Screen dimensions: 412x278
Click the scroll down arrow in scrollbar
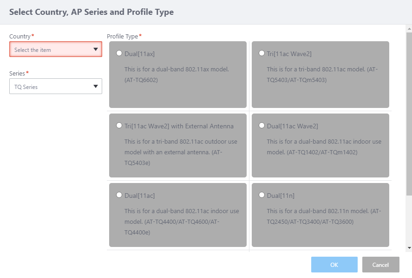click(x=409, y=248)
